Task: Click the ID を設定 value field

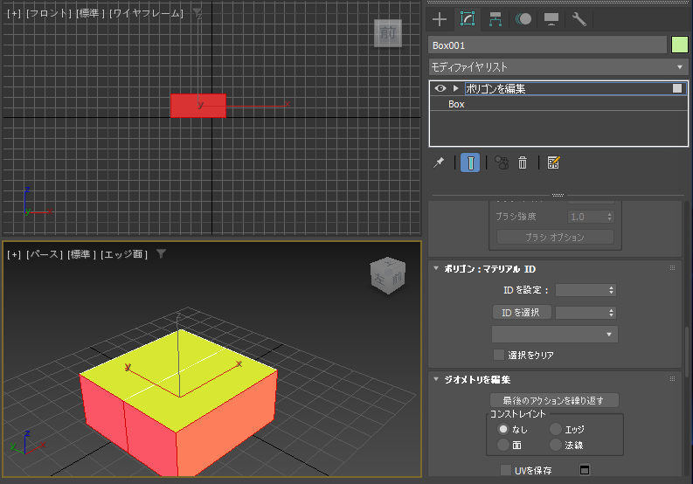Action: (x=581, y=290)
